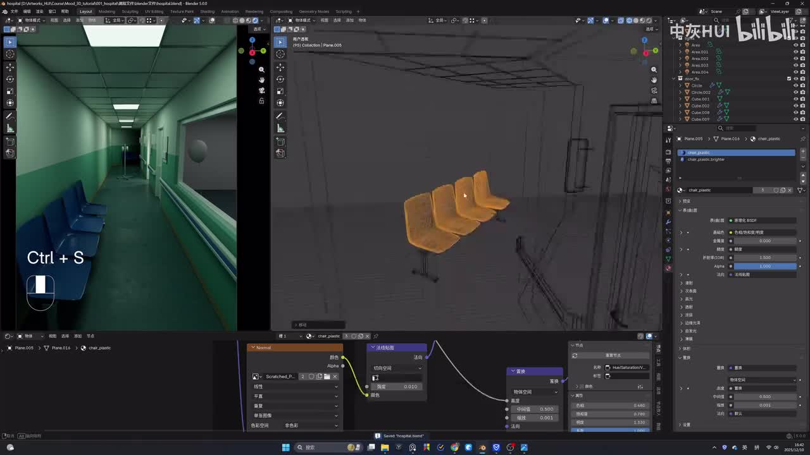Select the Cursor tool in right viewport toolbar
Screen dimensions: 810x455
tap(280, 54)
